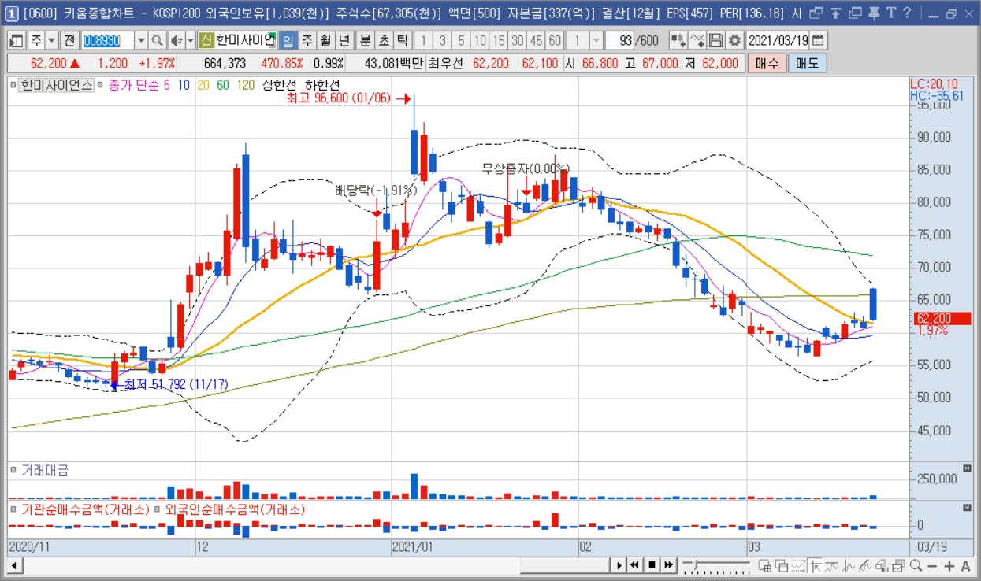Switch to the 월 monthly period tab

click(325, 41)
